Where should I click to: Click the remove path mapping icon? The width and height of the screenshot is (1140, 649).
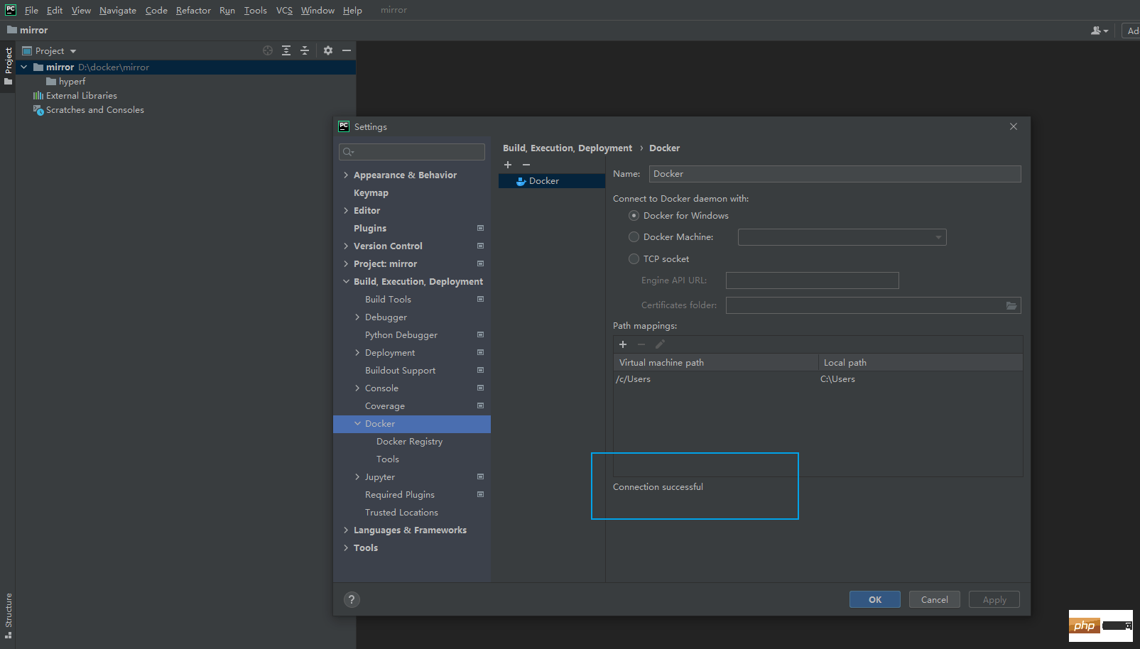[x=641, y=344]
